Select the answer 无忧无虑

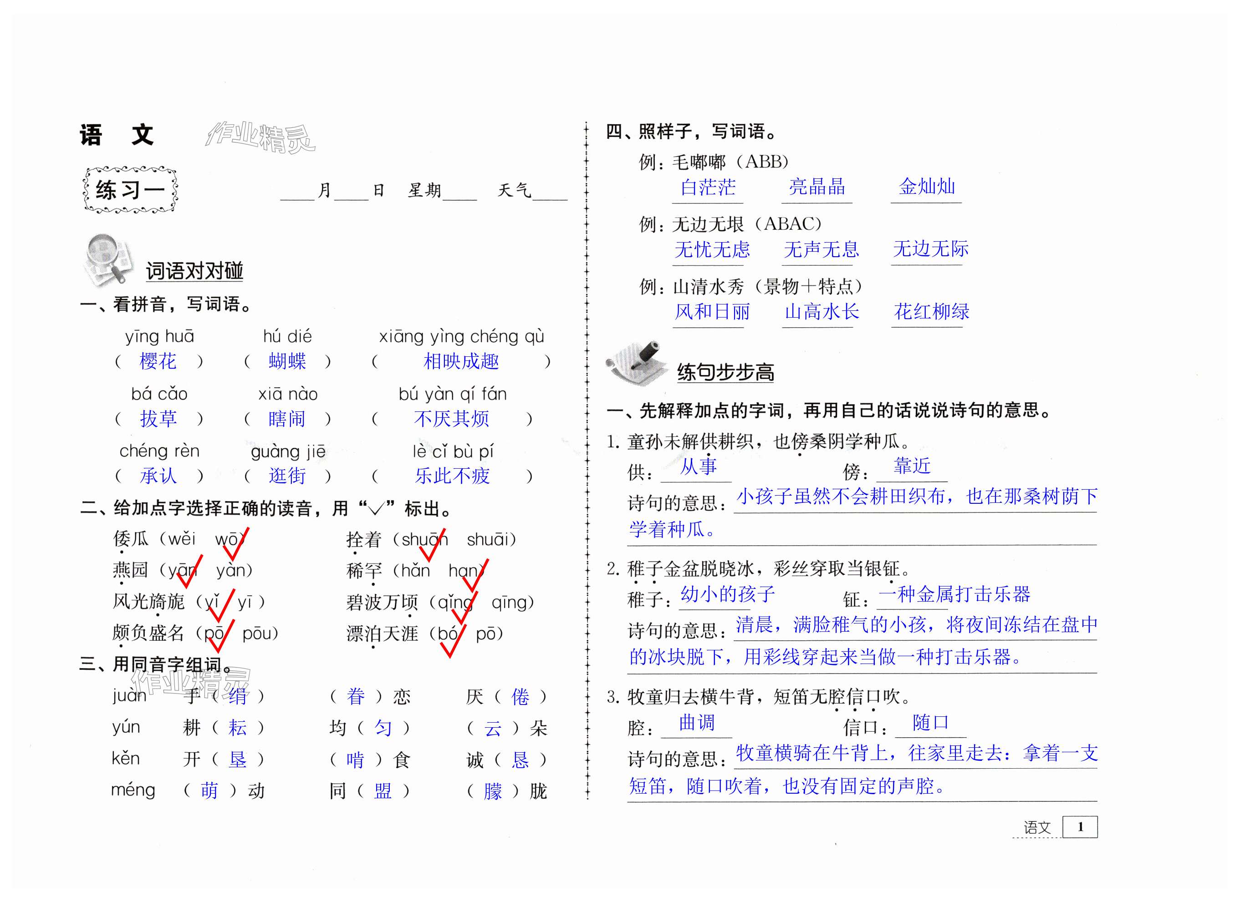tap(712, 250)
